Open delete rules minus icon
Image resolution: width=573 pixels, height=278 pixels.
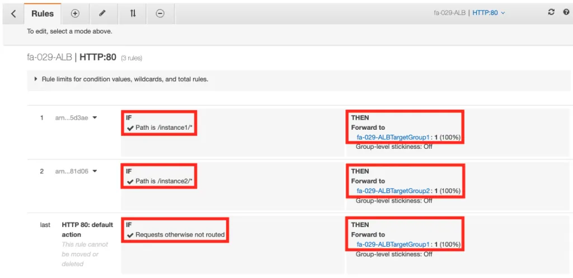click(x=160, y=13)
